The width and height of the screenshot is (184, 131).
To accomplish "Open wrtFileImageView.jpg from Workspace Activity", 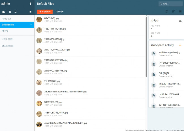I will pyautogui.click(x=169, y=52).
